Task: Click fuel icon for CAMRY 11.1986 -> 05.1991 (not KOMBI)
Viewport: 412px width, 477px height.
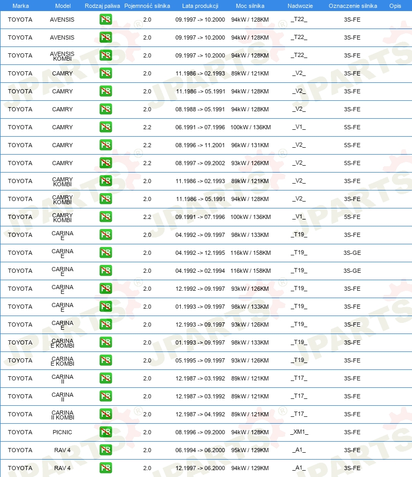Action: (x=106, y=91)
